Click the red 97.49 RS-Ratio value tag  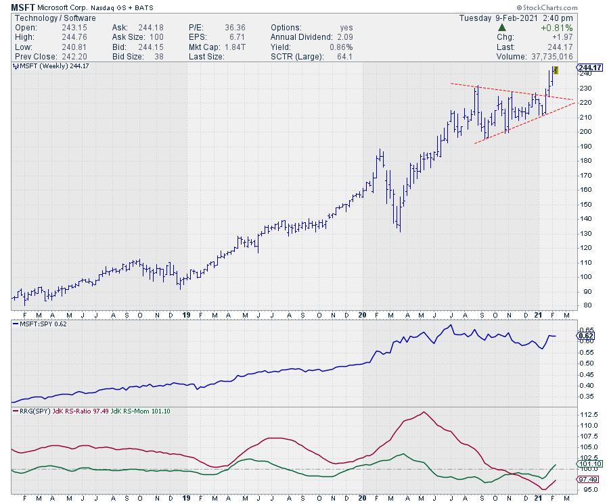pos(587,480)
